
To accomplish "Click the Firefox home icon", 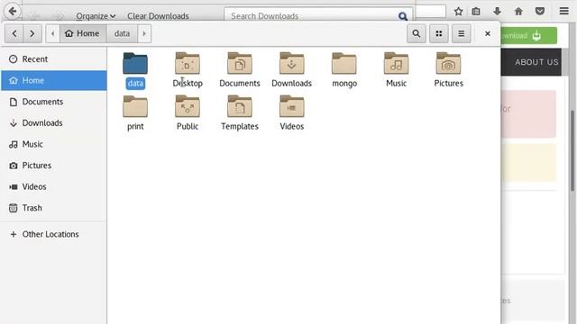I will pyautogui.click(x=518, y=12).
